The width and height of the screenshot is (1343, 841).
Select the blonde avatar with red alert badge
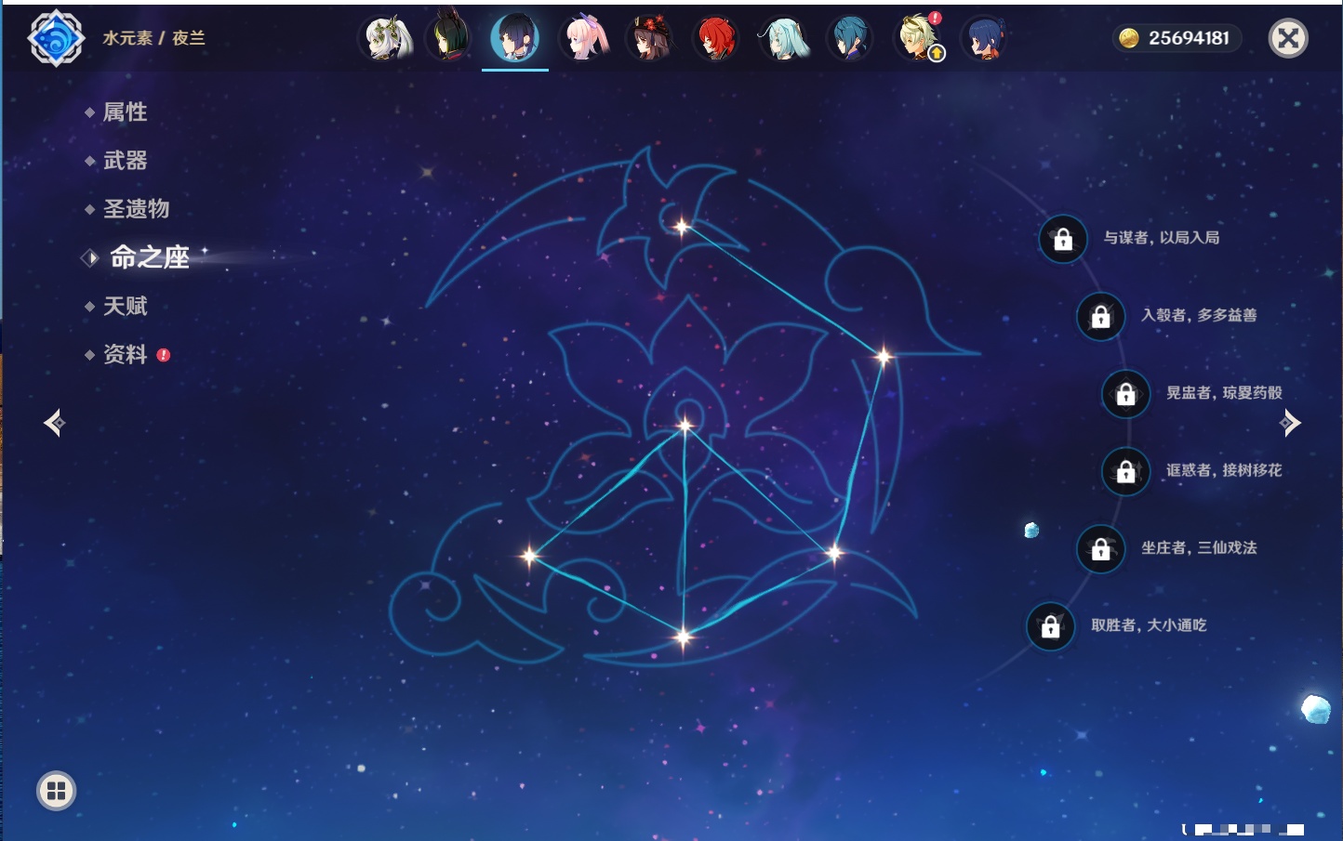coord(917,39)
